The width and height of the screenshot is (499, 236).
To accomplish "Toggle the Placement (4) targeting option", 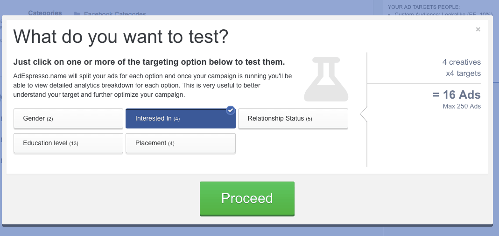I will tap(181, 143).
